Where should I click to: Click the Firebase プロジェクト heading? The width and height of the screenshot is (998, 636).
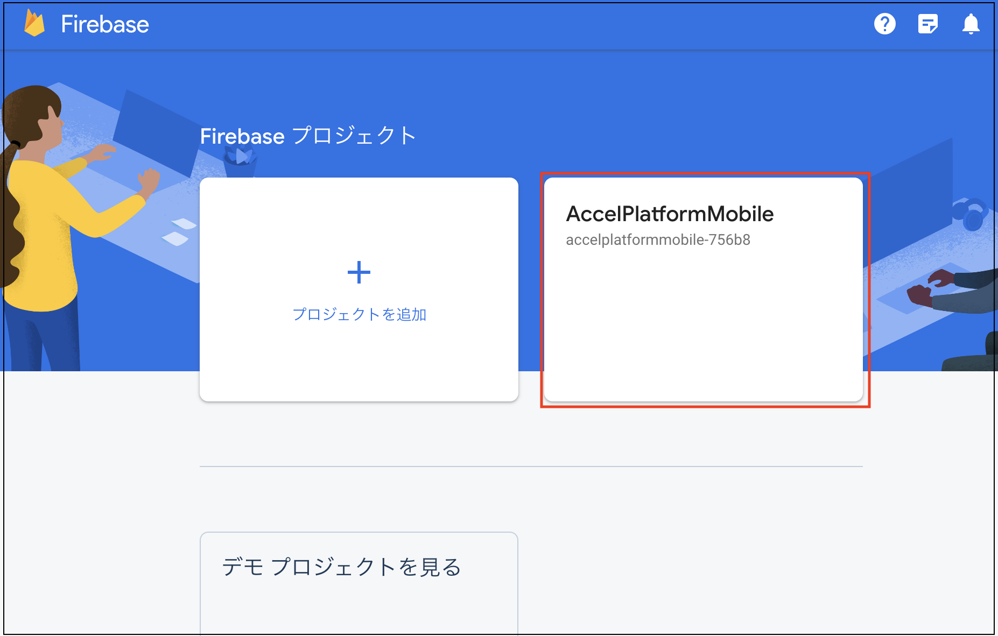point(308,136)
